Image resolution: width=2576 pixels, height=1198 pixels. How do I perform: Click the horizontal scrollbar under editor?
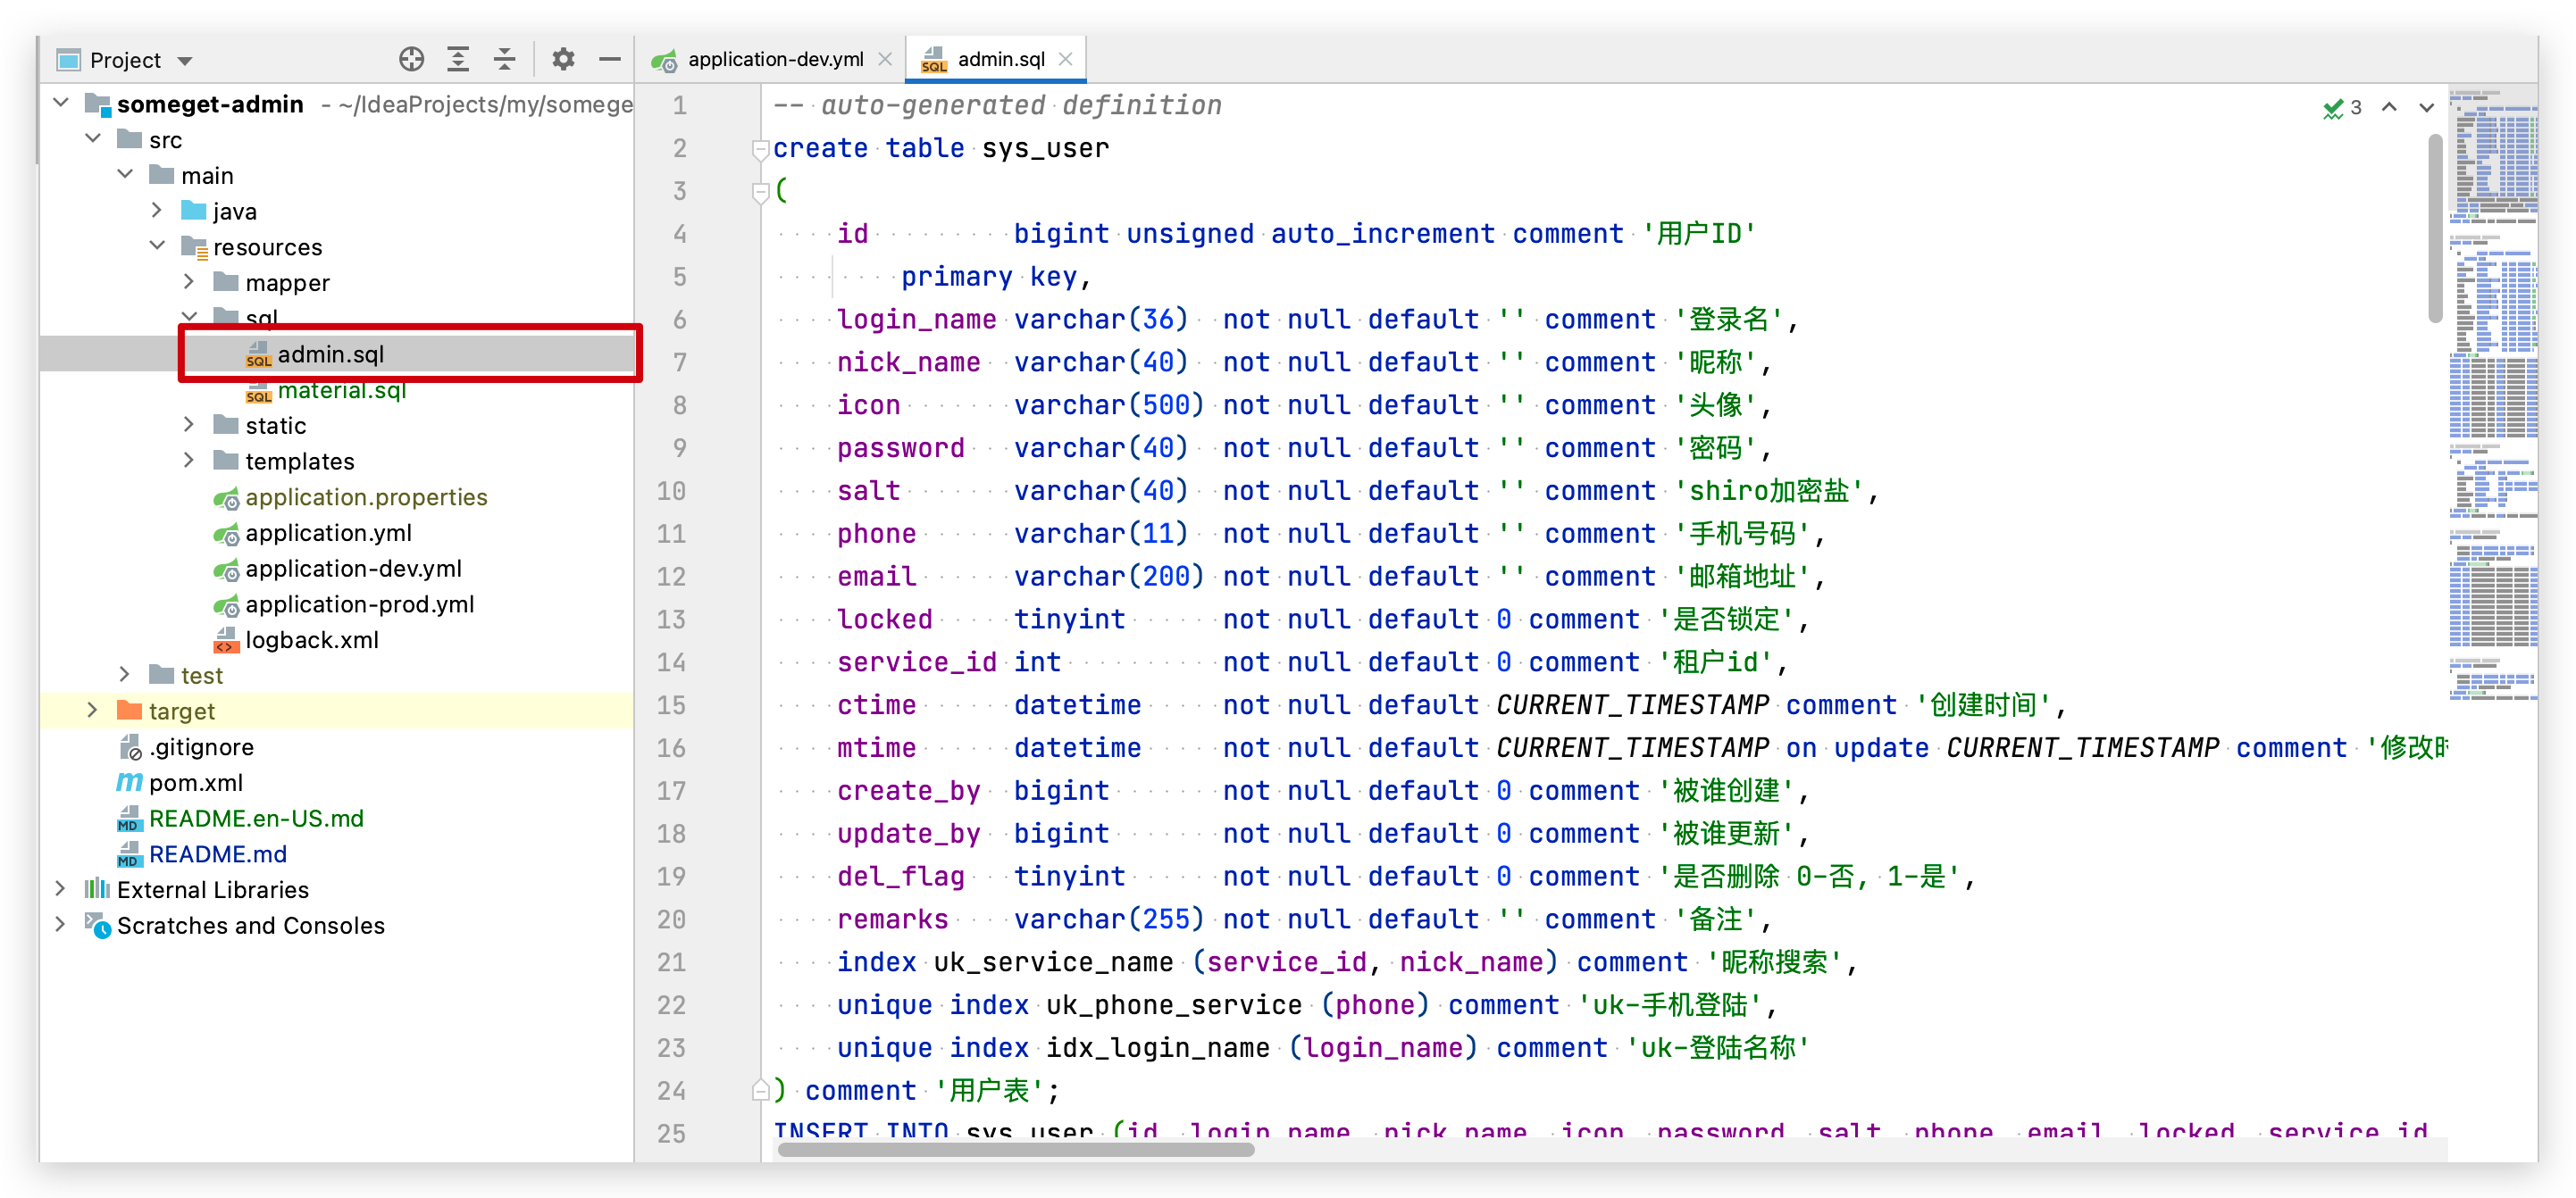point(1016,1150)
